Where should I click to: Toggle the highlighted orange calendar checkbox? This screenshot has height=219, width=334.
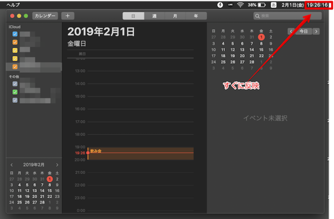click(15, 66)
